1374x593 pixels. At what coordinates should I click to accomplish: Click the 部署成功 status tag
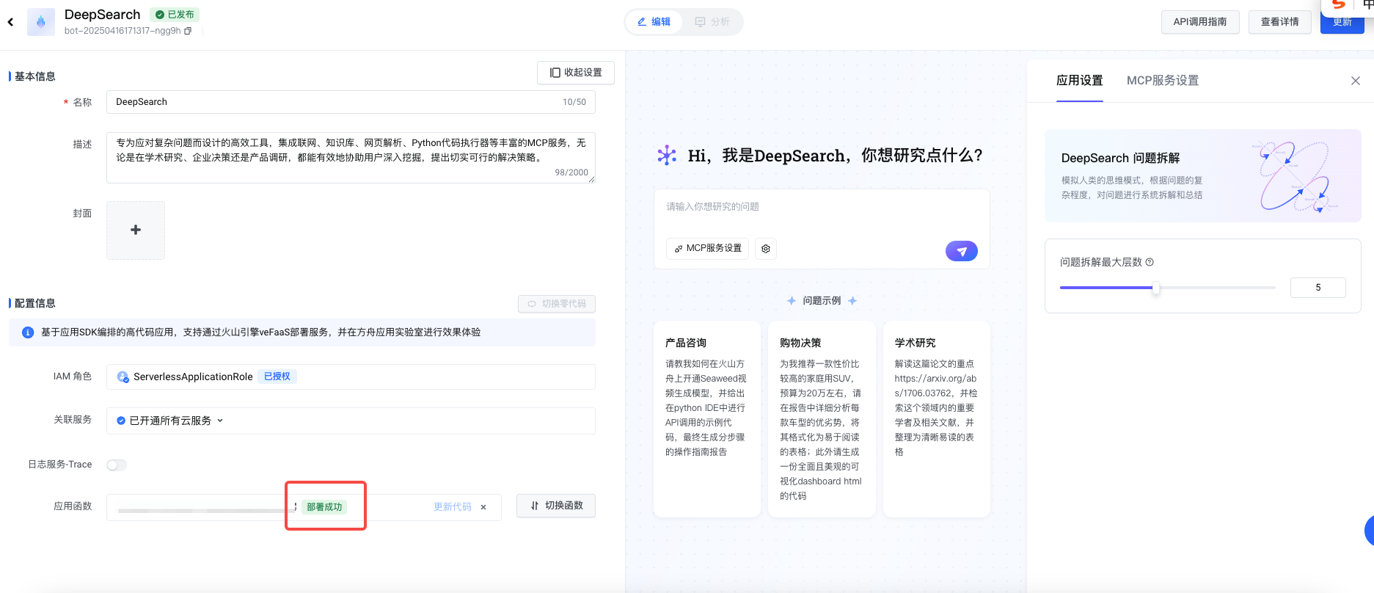click(x=324, y=507)
